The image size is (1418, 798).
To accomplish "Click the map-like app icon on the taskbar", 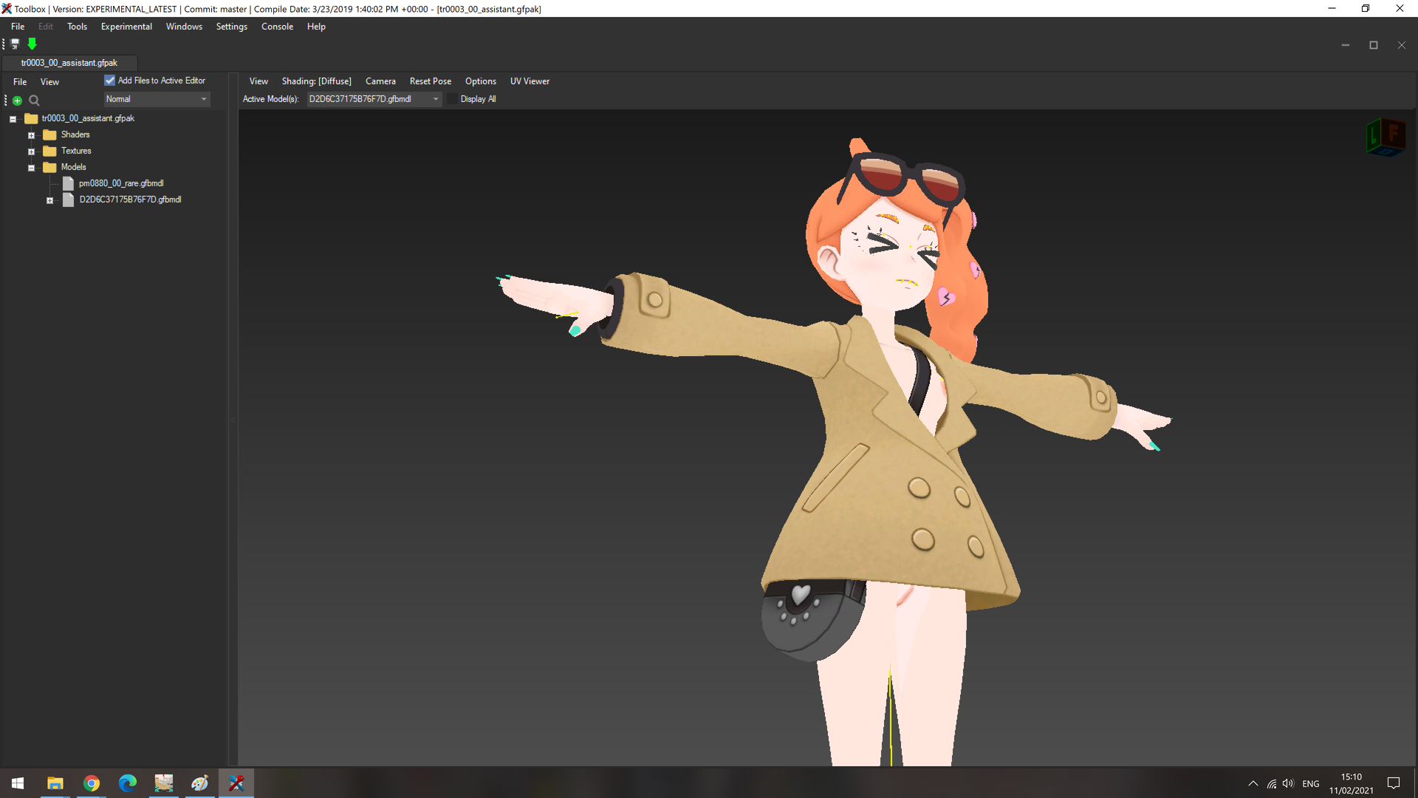I will coord(164,783).
